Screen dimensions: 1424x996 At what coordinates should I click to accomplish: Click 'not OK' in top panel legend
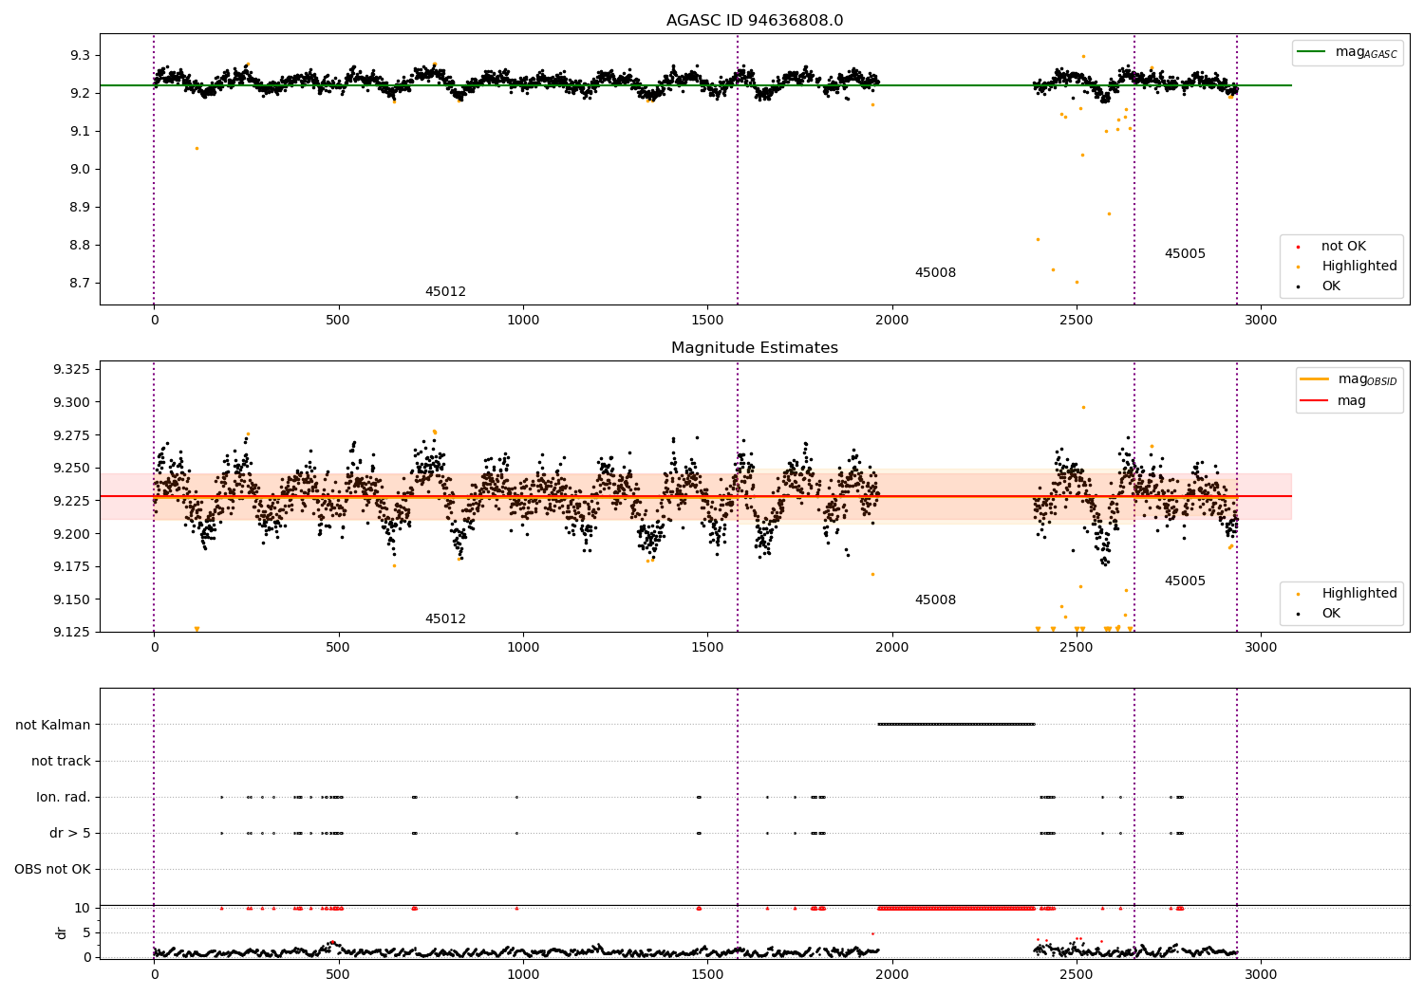1343,246
